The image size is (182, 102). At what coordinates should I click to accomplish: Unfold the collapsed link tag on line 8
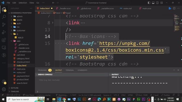point(53,23)
